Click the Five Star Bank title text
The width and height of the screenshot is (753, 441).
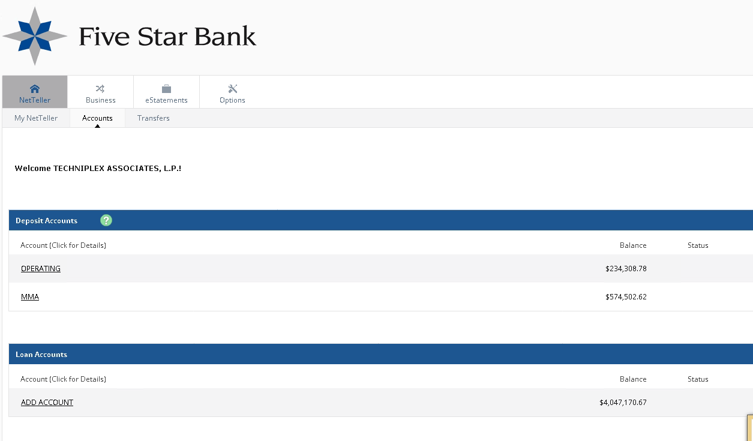(x=167, y=37)
